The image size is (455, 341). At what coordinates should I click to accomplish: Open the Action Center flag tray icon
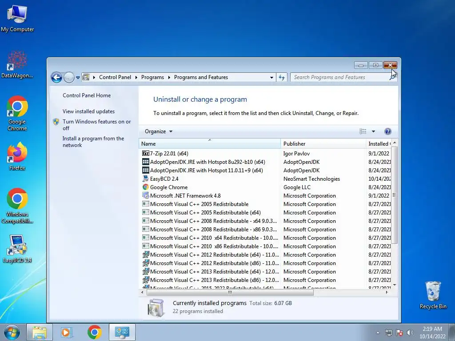[399, 333]
